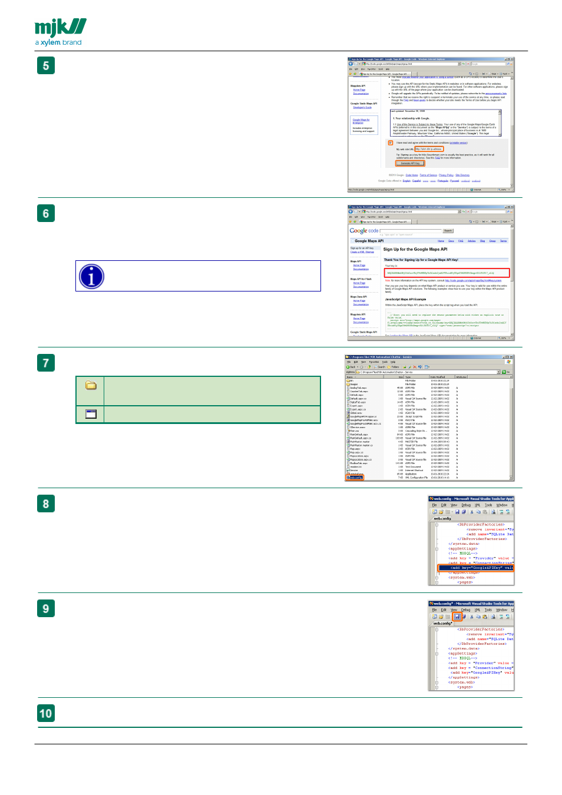This screenshot has height=795, width=562.
Task: Open the Google Maps for Enterprise link
Action: pyautogui.click(x=361, y=121)
